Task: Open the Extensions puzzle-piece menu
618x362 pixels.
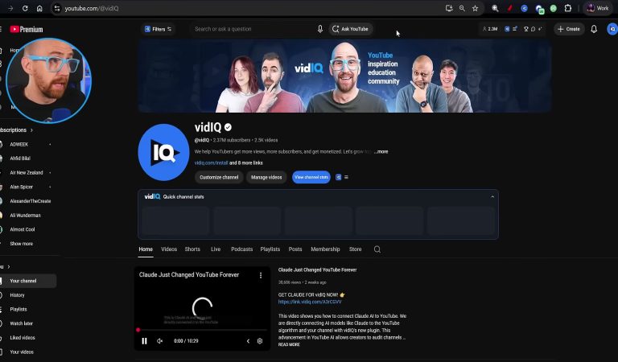Action: (x=568, y=8)
